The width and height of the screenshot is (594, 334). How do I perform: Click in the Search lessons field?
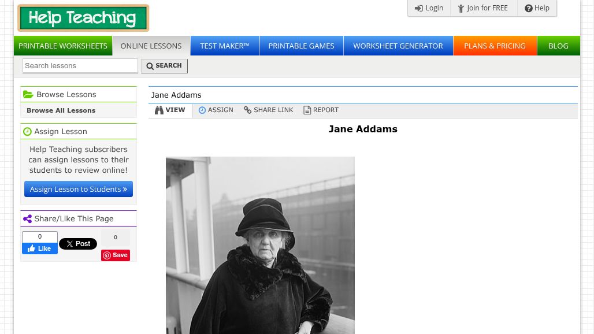click(80, 66)
